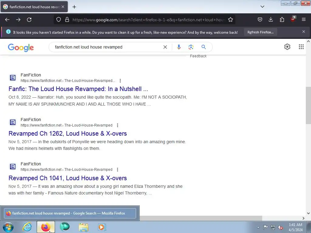Clear the Google search query
The image size is (311, 233).
click(x=165, y=47)
